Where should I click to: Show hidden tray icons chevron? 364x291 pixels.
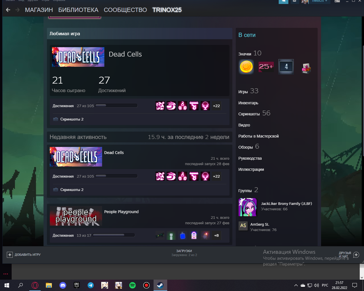pyautogui.click(x=296, y=285)
